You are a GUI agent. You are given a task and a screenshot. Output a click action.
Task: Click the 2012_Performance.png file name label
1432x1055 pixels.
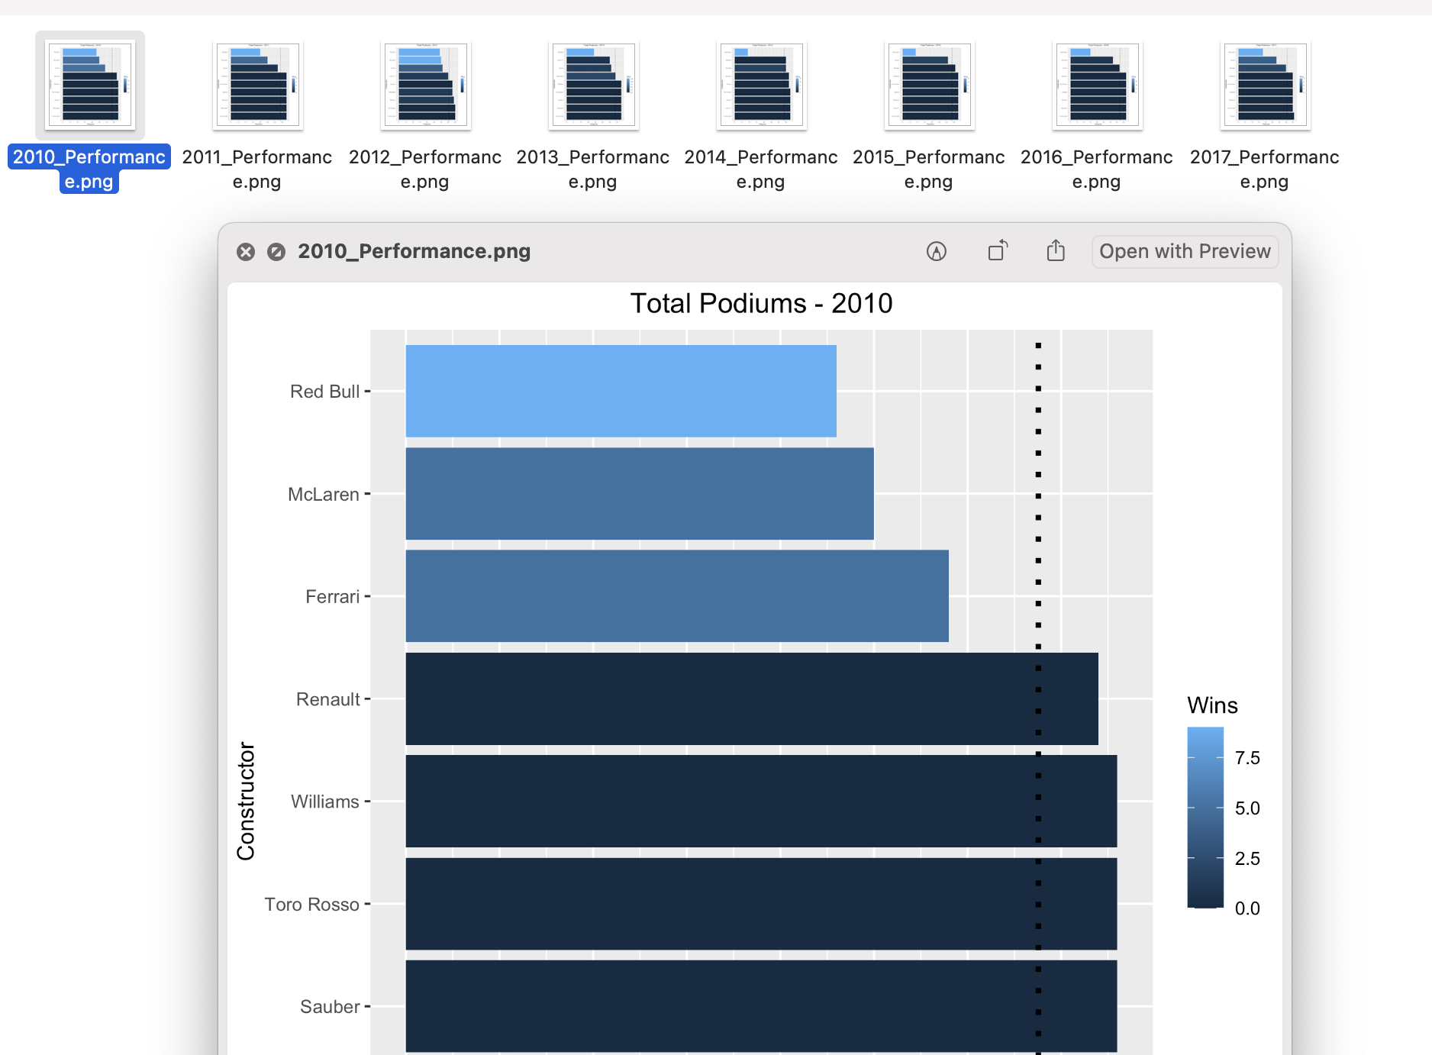(x=425, y=169)
